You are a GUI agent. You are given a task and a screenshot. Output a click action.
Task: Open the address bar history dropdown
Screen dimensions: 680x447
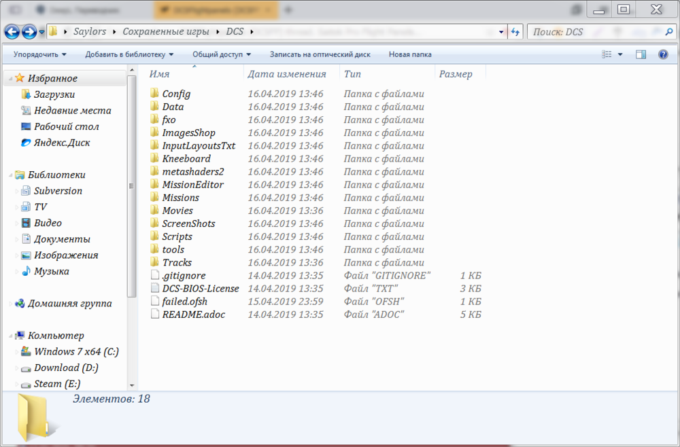pos(501,32)
